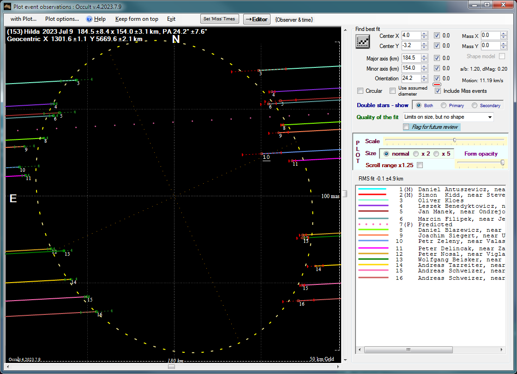Enable 'Use assumed diameter' checkbox

(x=392, y=90)
